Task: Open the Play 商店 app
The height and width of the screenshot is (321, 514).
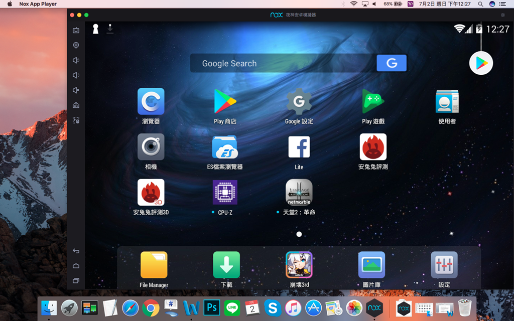Action: tap(225, 102)
